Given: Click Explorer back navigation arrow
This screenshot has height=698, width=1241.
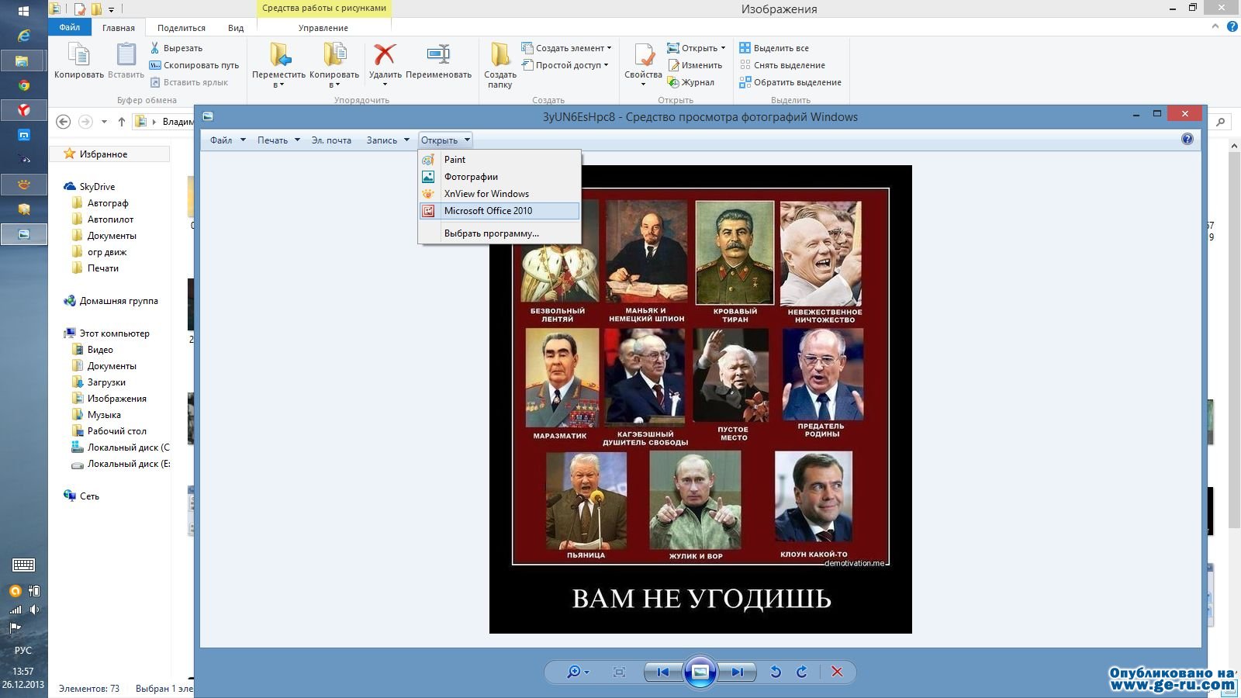Looking at the screenshot, I should pos(64,122).
